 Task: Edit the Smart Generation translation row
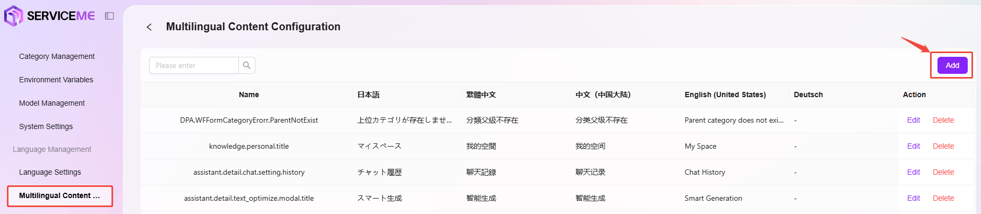click(914, 198)
